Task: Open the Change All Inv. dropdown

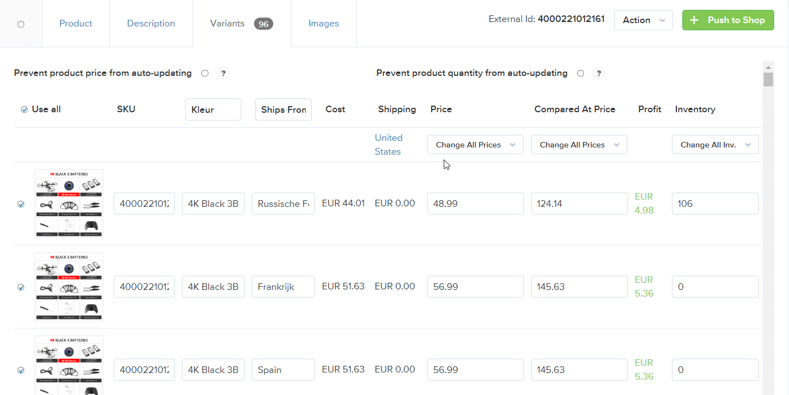Action: 715,145
